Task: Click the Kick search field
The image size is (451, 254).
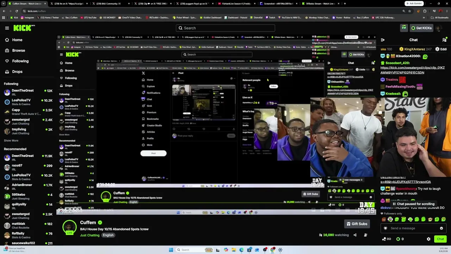Action: [x=225, y=28]
